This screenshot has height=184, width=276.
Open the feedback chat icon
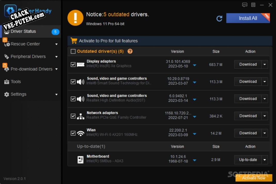tap(244, 5)
